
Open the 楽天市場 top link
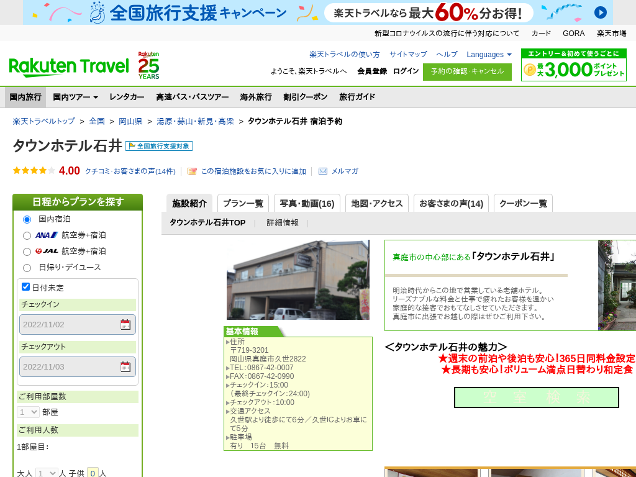611,34
